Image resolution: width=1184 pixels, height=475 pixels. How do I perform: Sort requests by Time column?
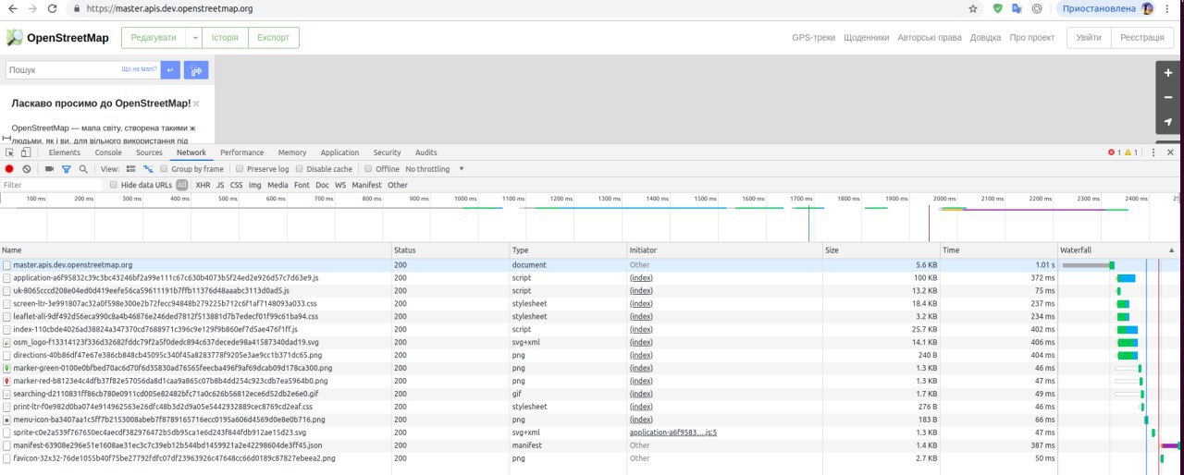pyautogui.click(x=998, y=250)
